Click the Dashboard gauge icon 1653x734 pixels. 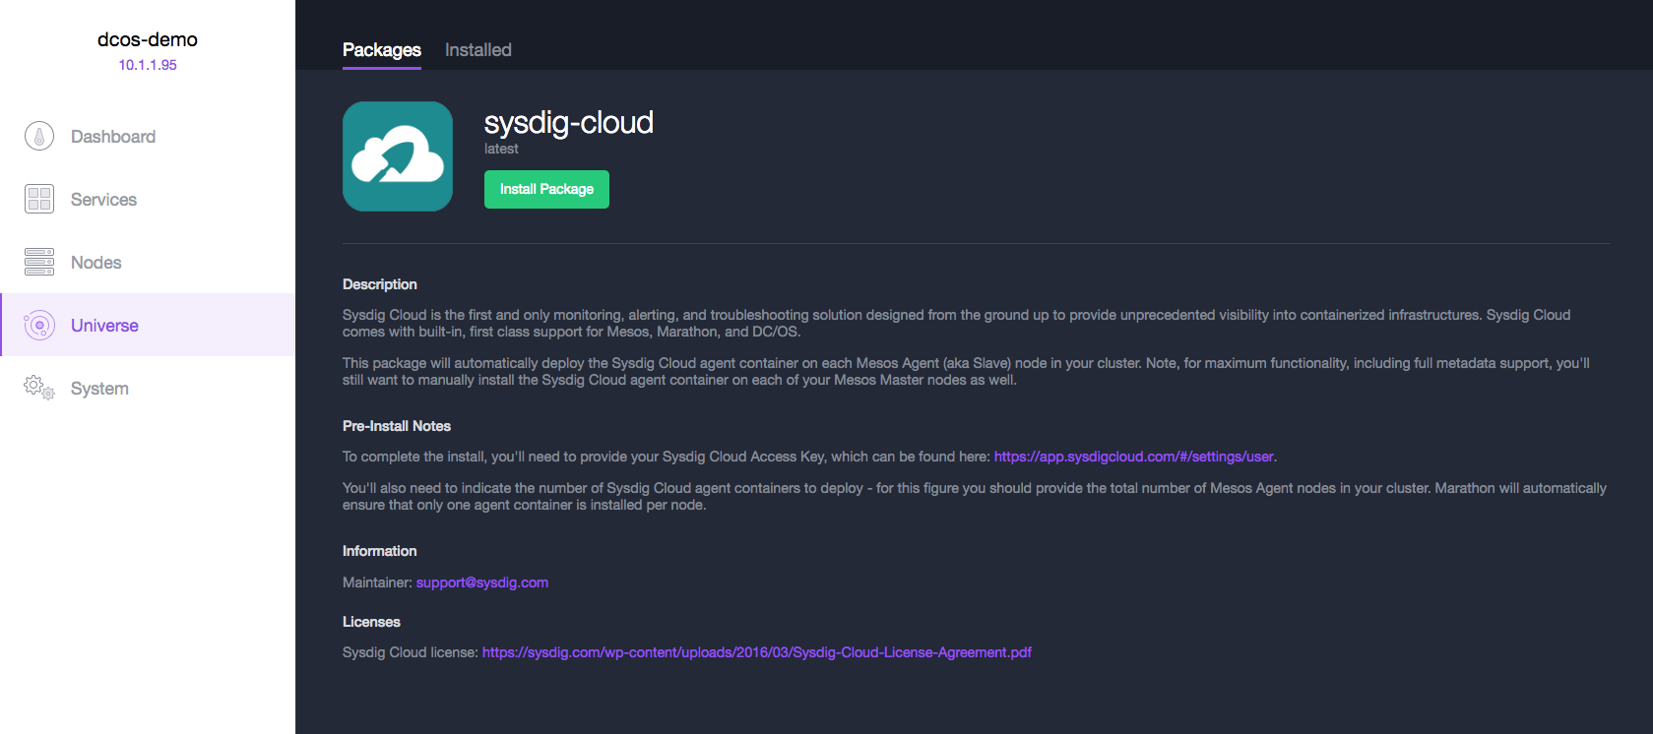39,136
